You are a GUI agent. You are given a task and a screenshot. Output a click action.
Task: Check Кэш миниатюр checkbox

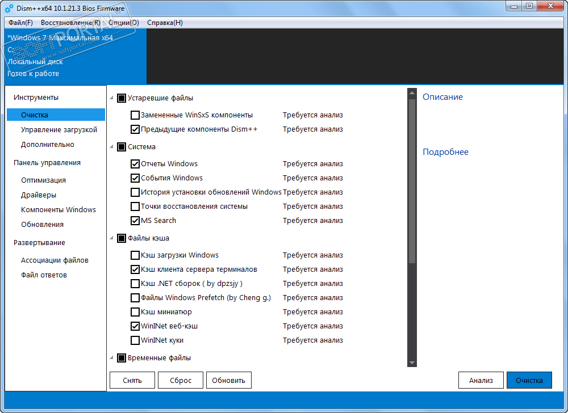[x=135, y=312]
